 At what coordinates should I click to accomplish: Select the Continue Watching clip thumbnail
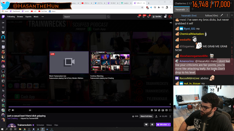point(110,62)
